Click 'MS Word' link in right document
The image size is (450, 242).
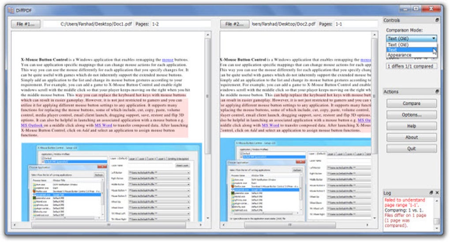pos(270,125)
